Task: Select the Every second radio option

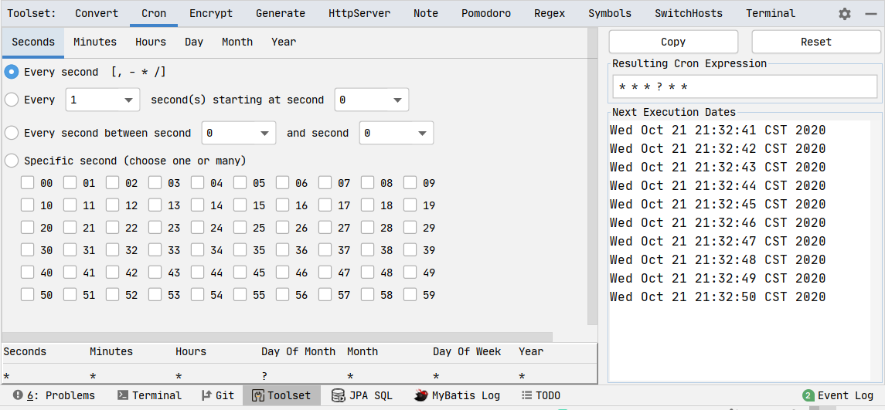Action: (12, 72)
